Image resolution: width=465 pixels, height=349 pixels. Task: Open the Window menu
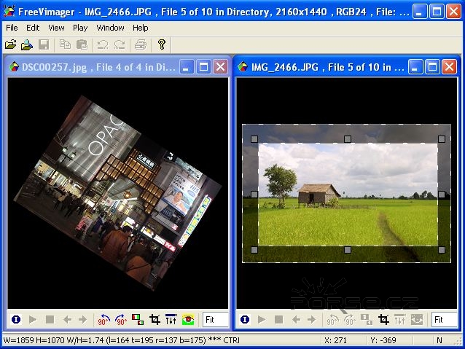click(110, 28)
